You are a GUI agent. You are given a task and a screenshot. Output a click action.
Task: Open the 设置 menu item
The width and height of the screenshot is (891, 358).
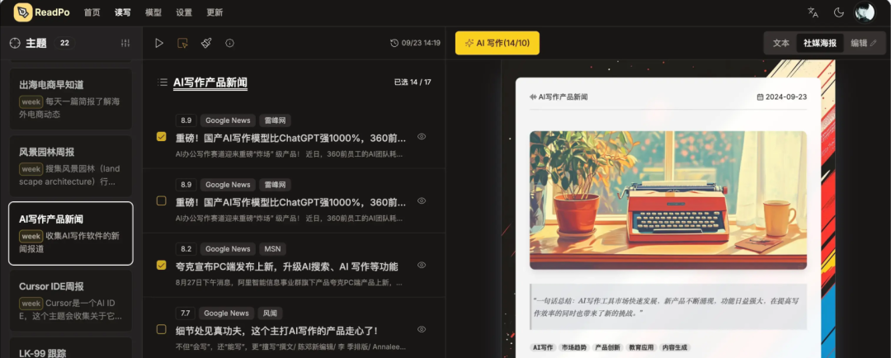(184, 12)
